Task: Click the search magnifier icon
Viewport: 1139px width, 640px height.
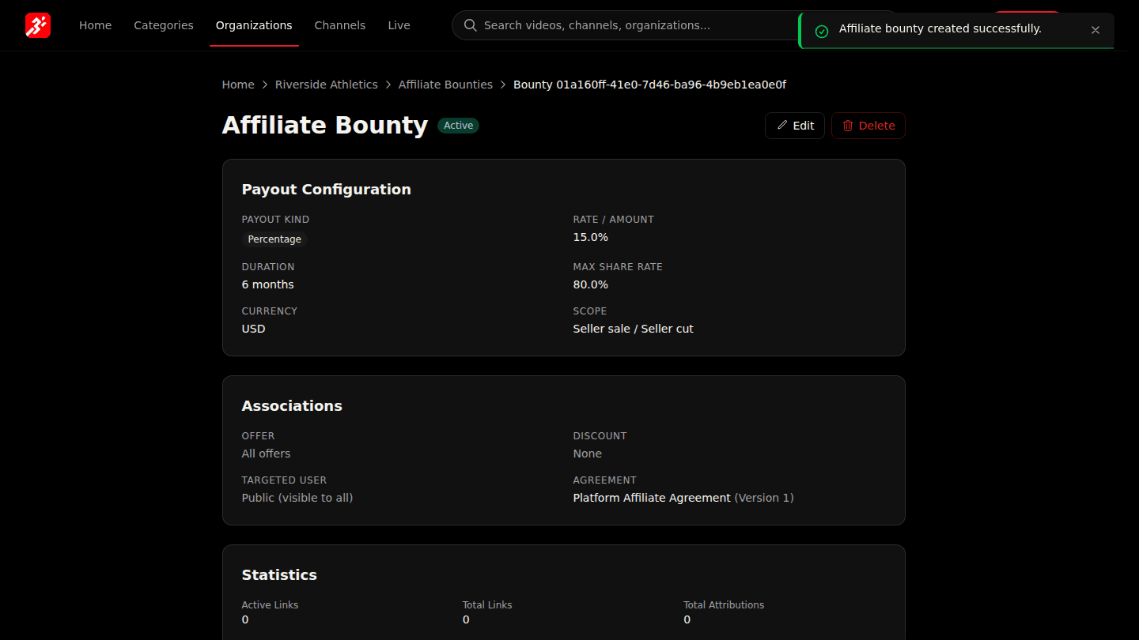Action: (471, 25)
